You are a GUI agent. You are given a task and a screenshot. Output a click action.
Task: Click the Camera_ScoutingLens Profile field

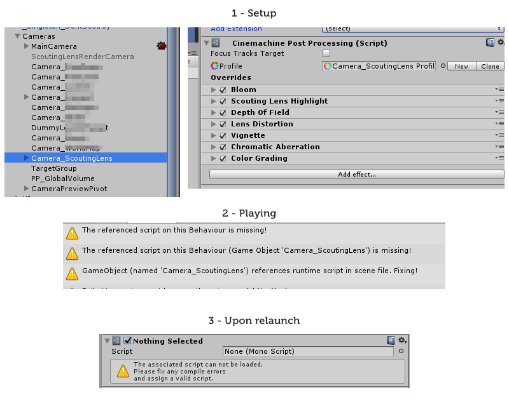(379, 66)
